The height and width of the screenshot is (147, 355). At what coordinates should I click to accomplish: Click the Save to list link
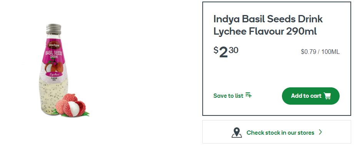point(233,95)
